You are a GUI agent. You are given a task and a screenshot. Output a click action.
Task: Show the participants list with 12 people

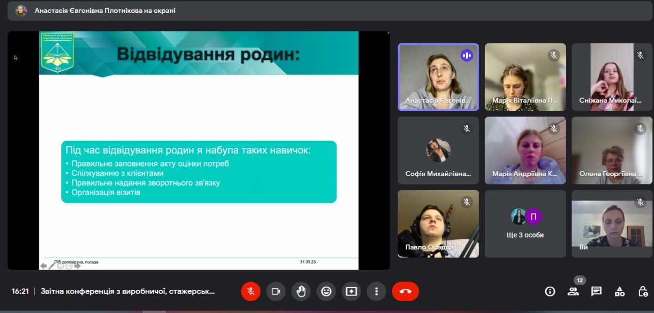point(573,291)
